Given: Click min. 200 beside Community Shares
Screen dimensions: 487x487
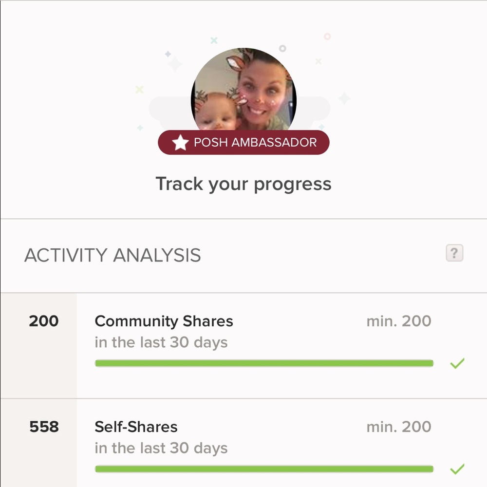Looking at the screenshot, I should coord(398,321).
